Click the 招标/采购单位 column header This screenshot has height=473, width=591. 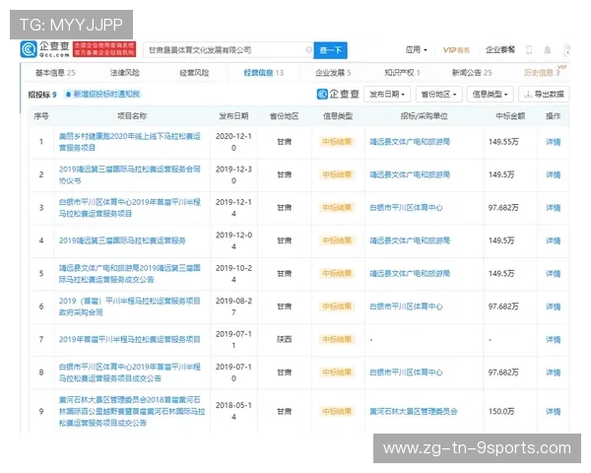point(424,116)
